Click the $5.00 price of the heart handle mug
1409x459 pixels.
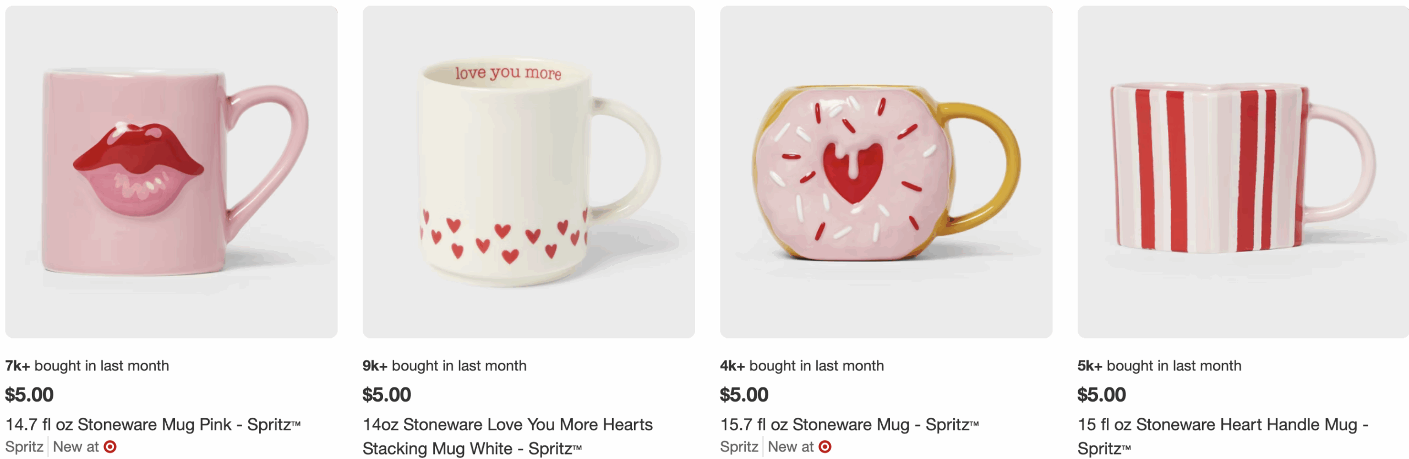[x=1101, y=395]
